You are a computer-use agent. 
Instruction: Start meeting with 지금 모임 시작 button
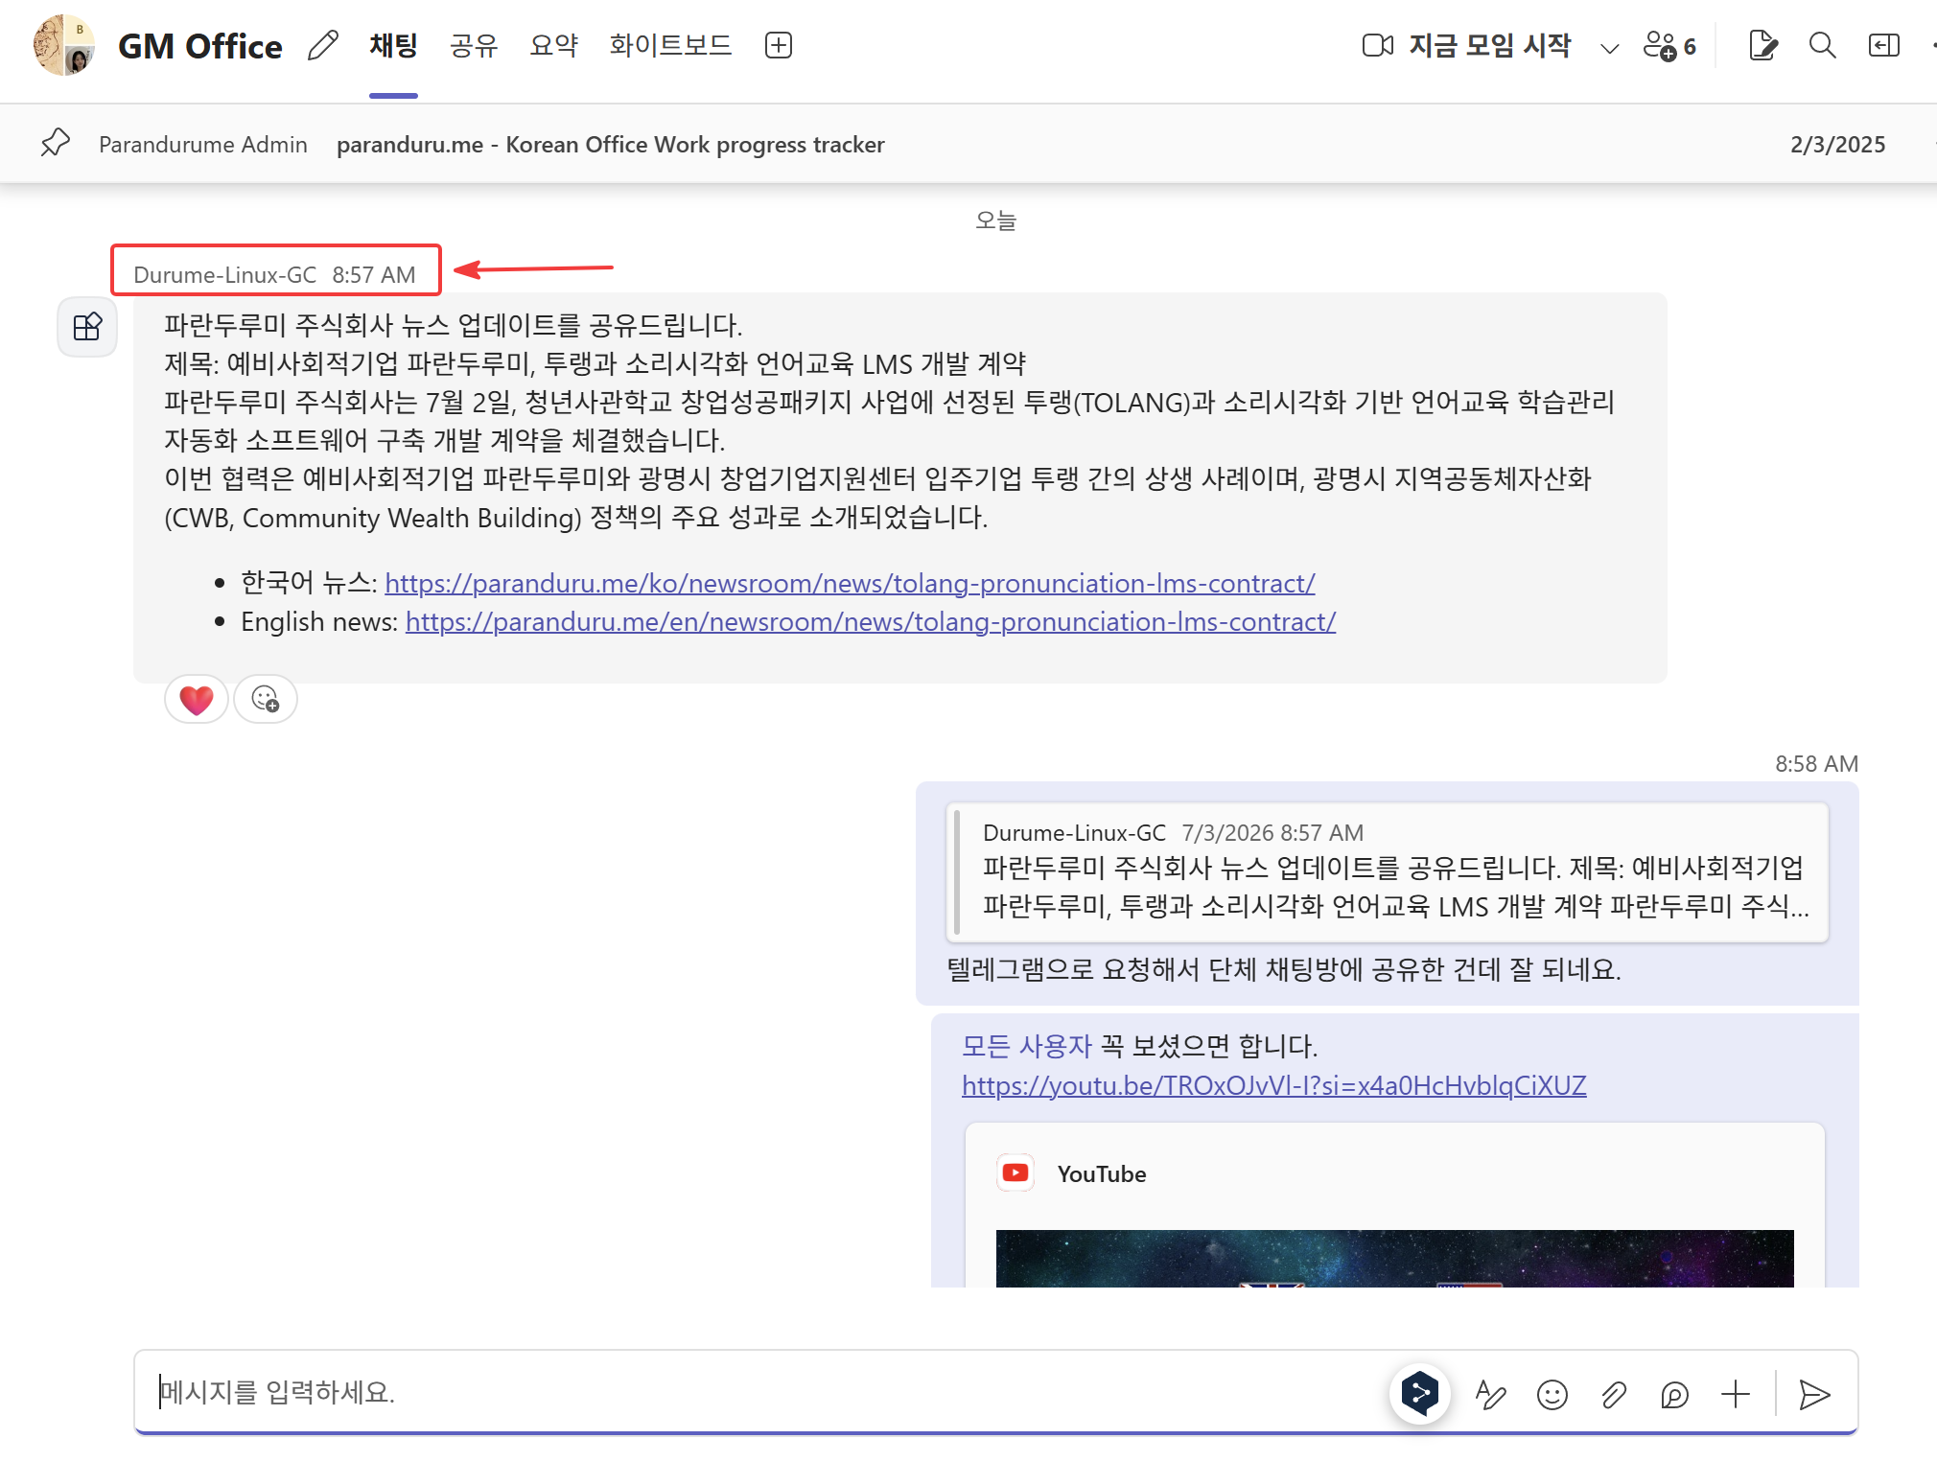click(x=1466, y=45)
